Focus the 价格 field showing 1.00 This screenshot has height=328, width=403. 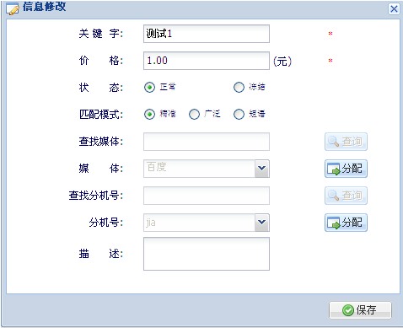tap(207, 61)
